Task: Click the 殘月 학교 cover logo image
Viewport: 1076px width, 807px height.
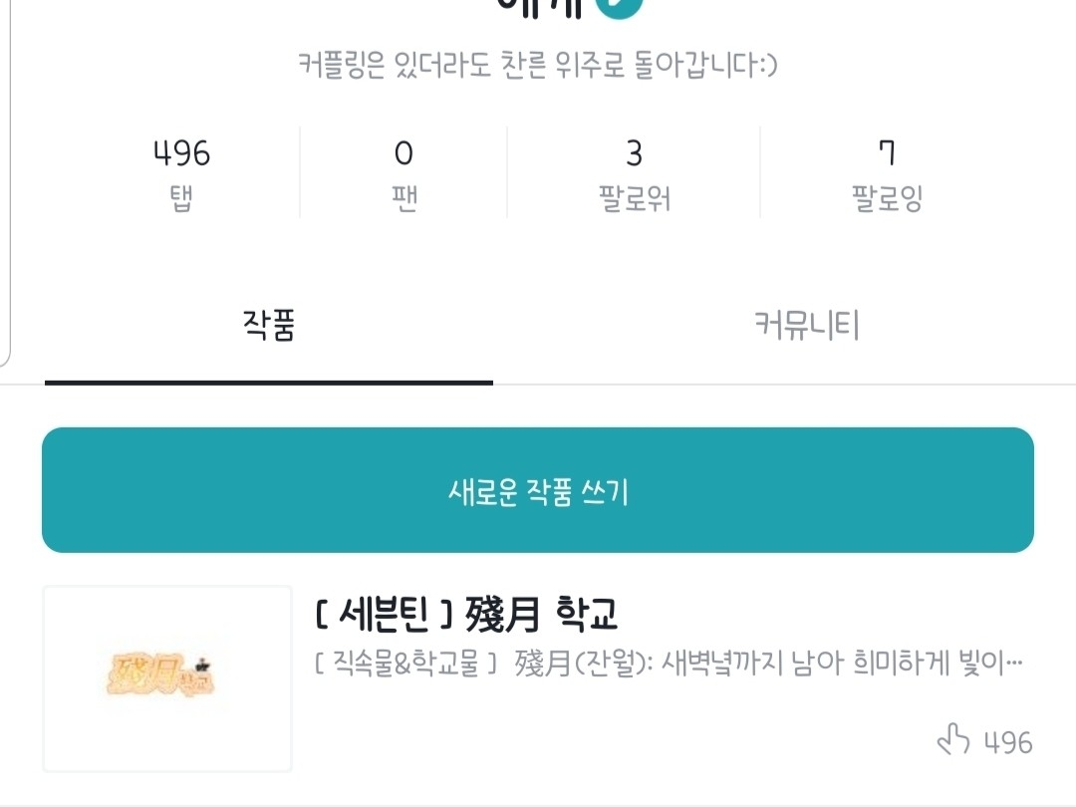Action: [x=167, y=677]
